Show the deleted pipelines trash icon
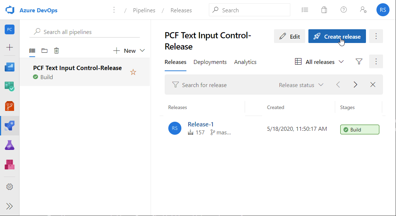Image resolution: width=396 pixels, height=216 pixels. (x=56, y=51)
